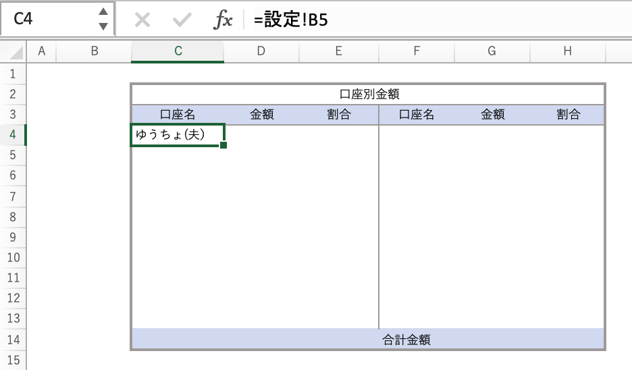Click the enter checkmark icon in formula bar
This screenshot has width=632, height=370.
(182, 20)
